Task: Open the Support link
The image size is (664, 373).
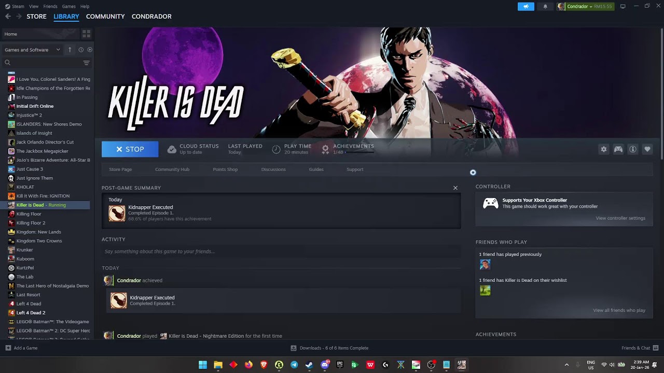Action: tap(355, 169)
